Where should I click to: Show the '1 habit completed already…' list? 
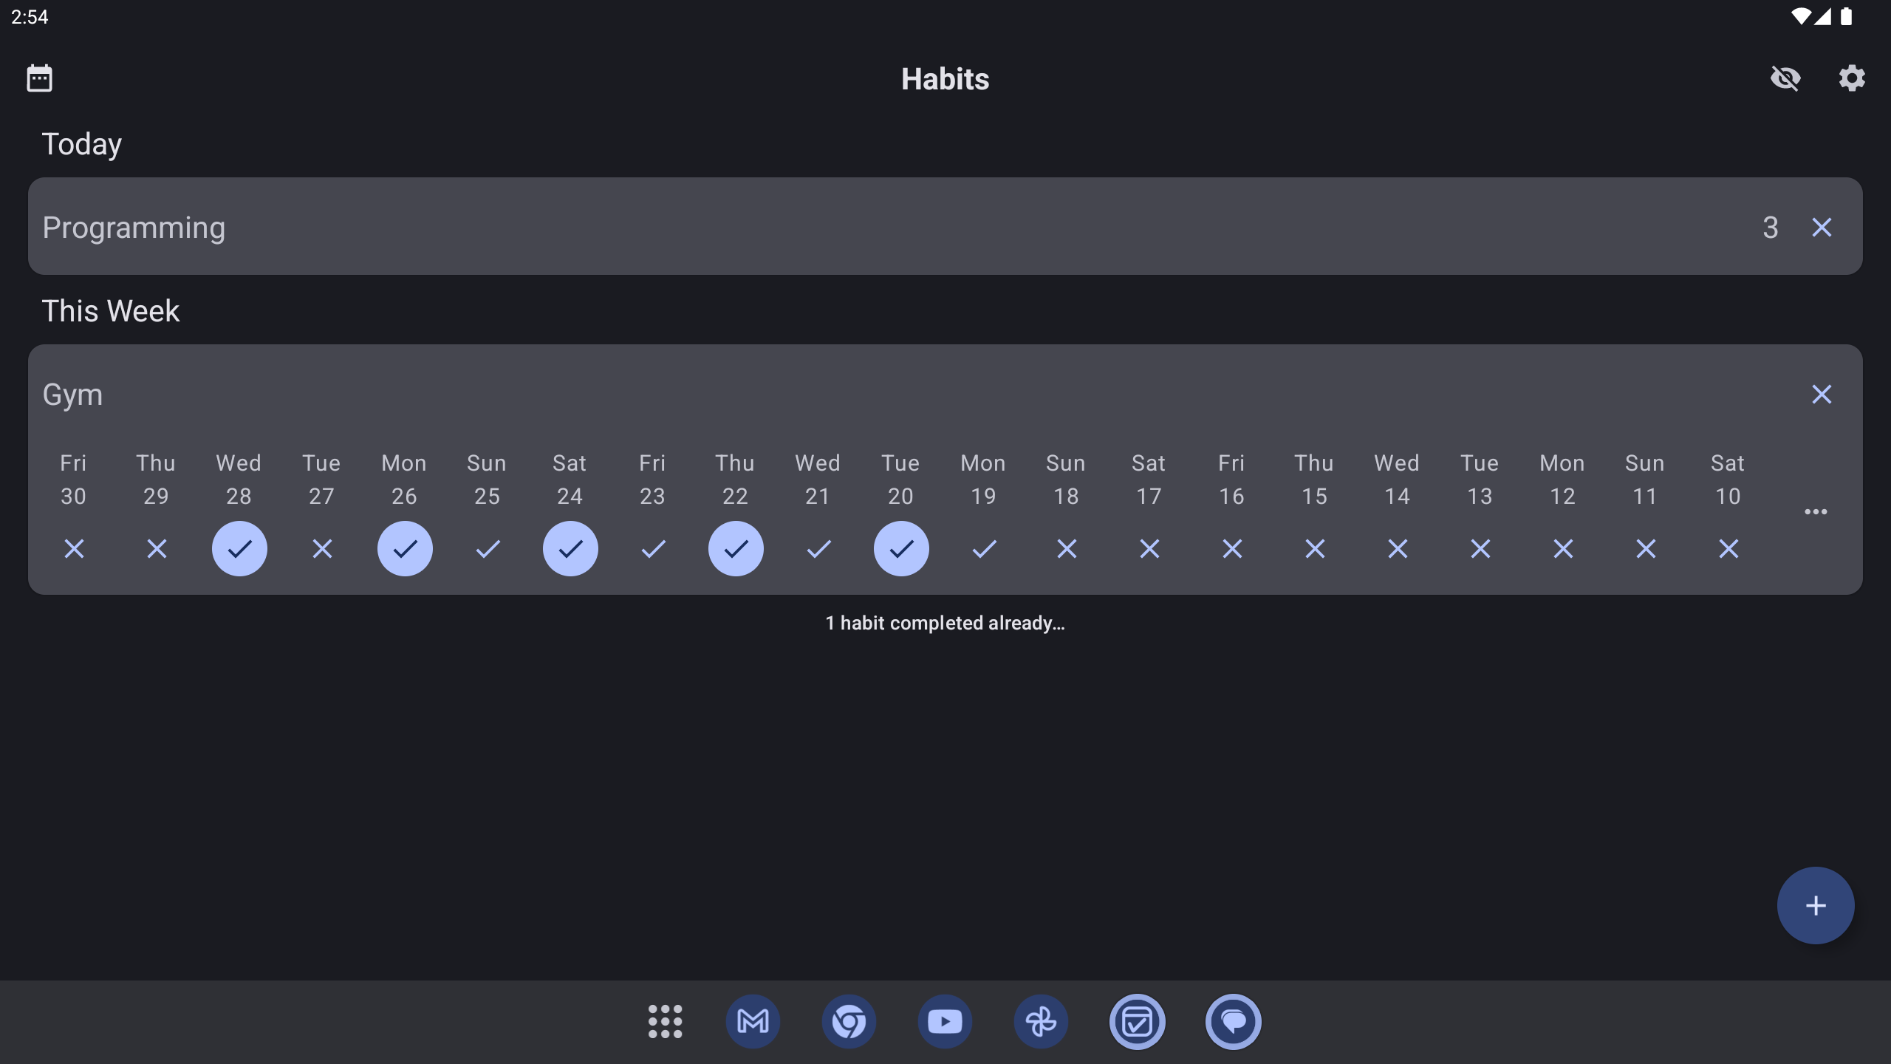coord(945,623)
